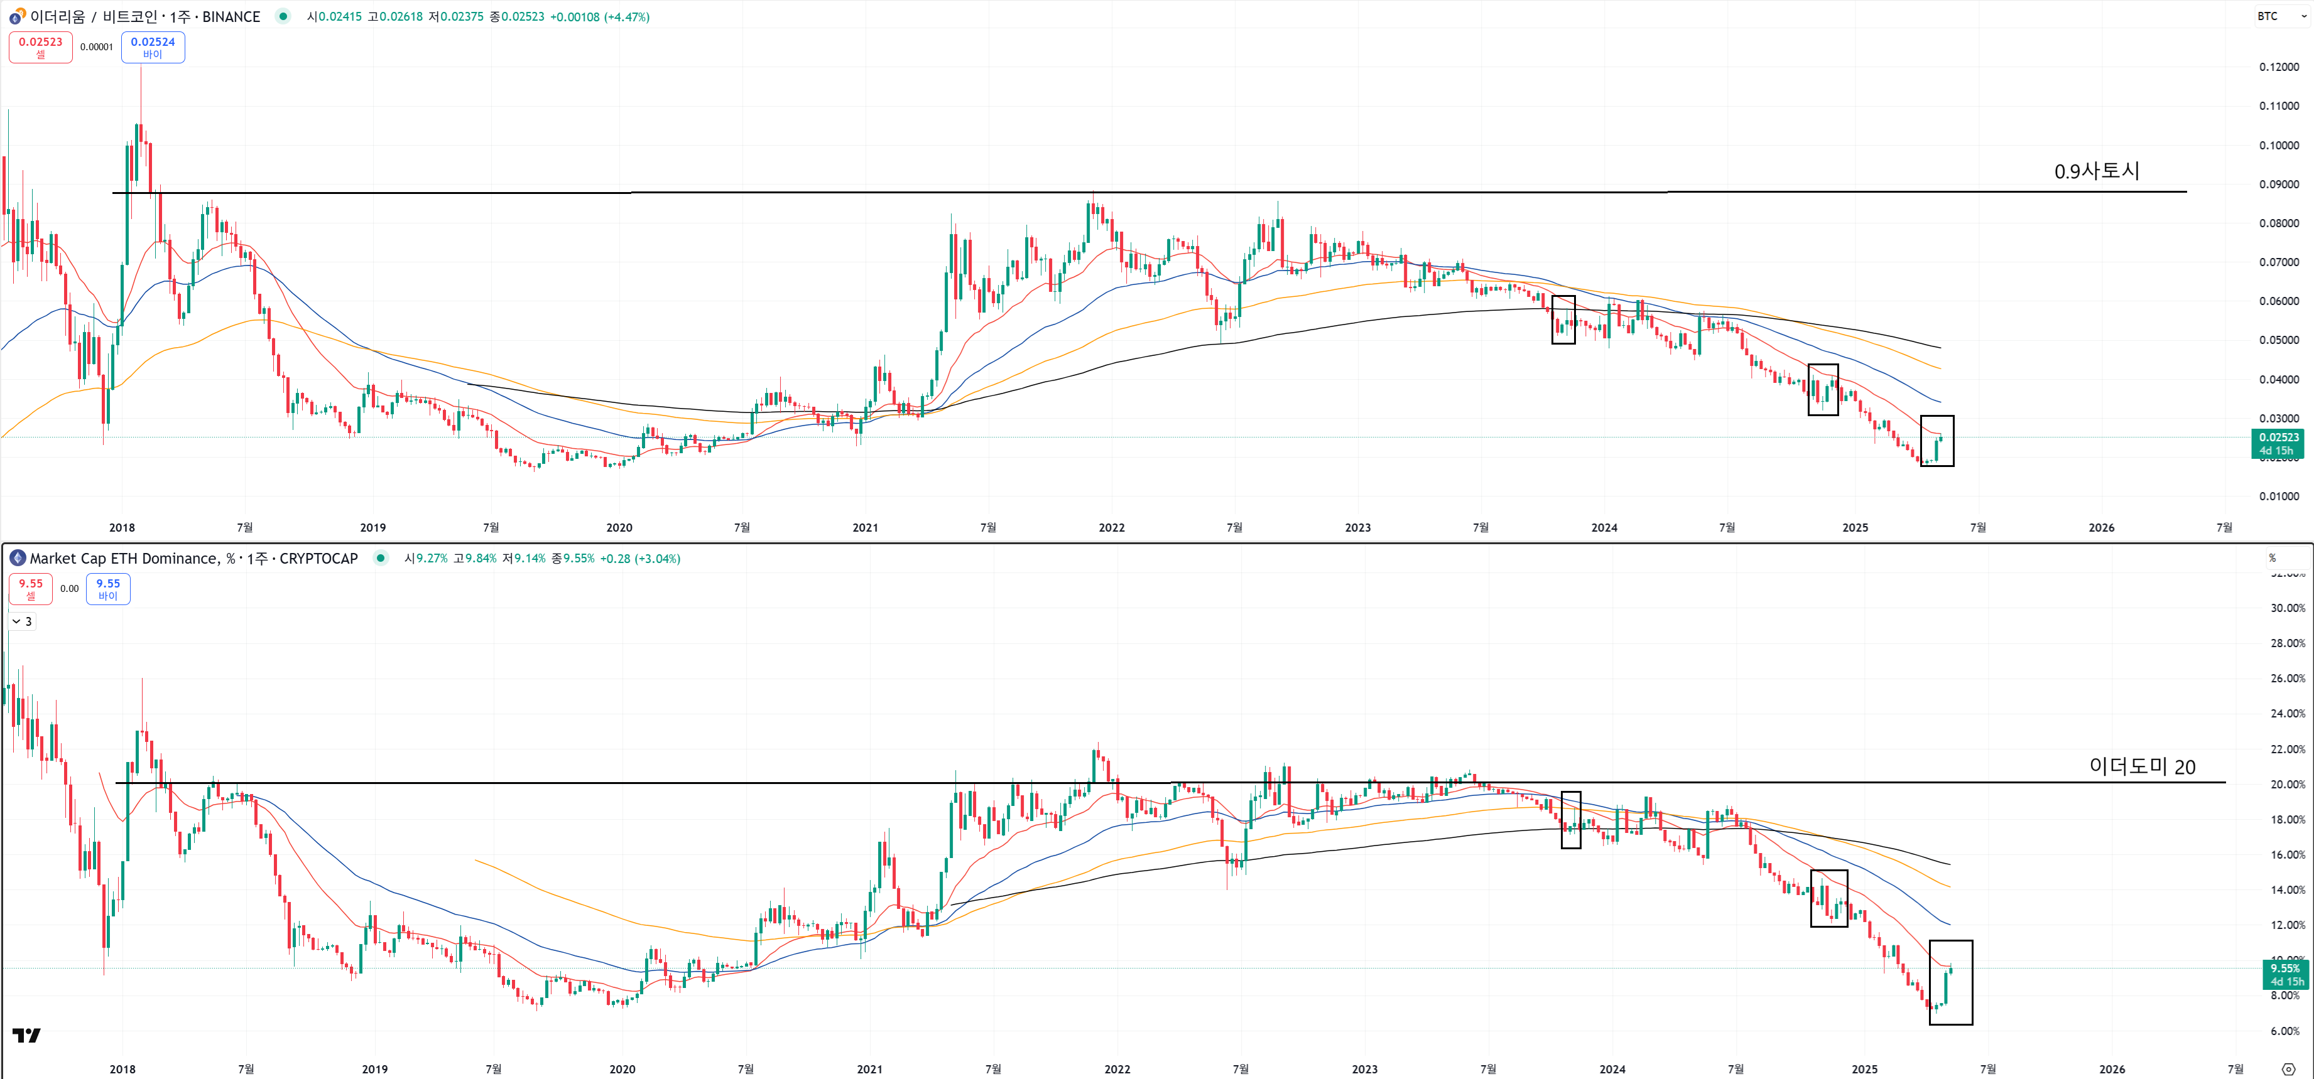Click the 2024 marker on bottom time axis
This screenshot has width=2314, height=1079.
coord(1612,1068)
